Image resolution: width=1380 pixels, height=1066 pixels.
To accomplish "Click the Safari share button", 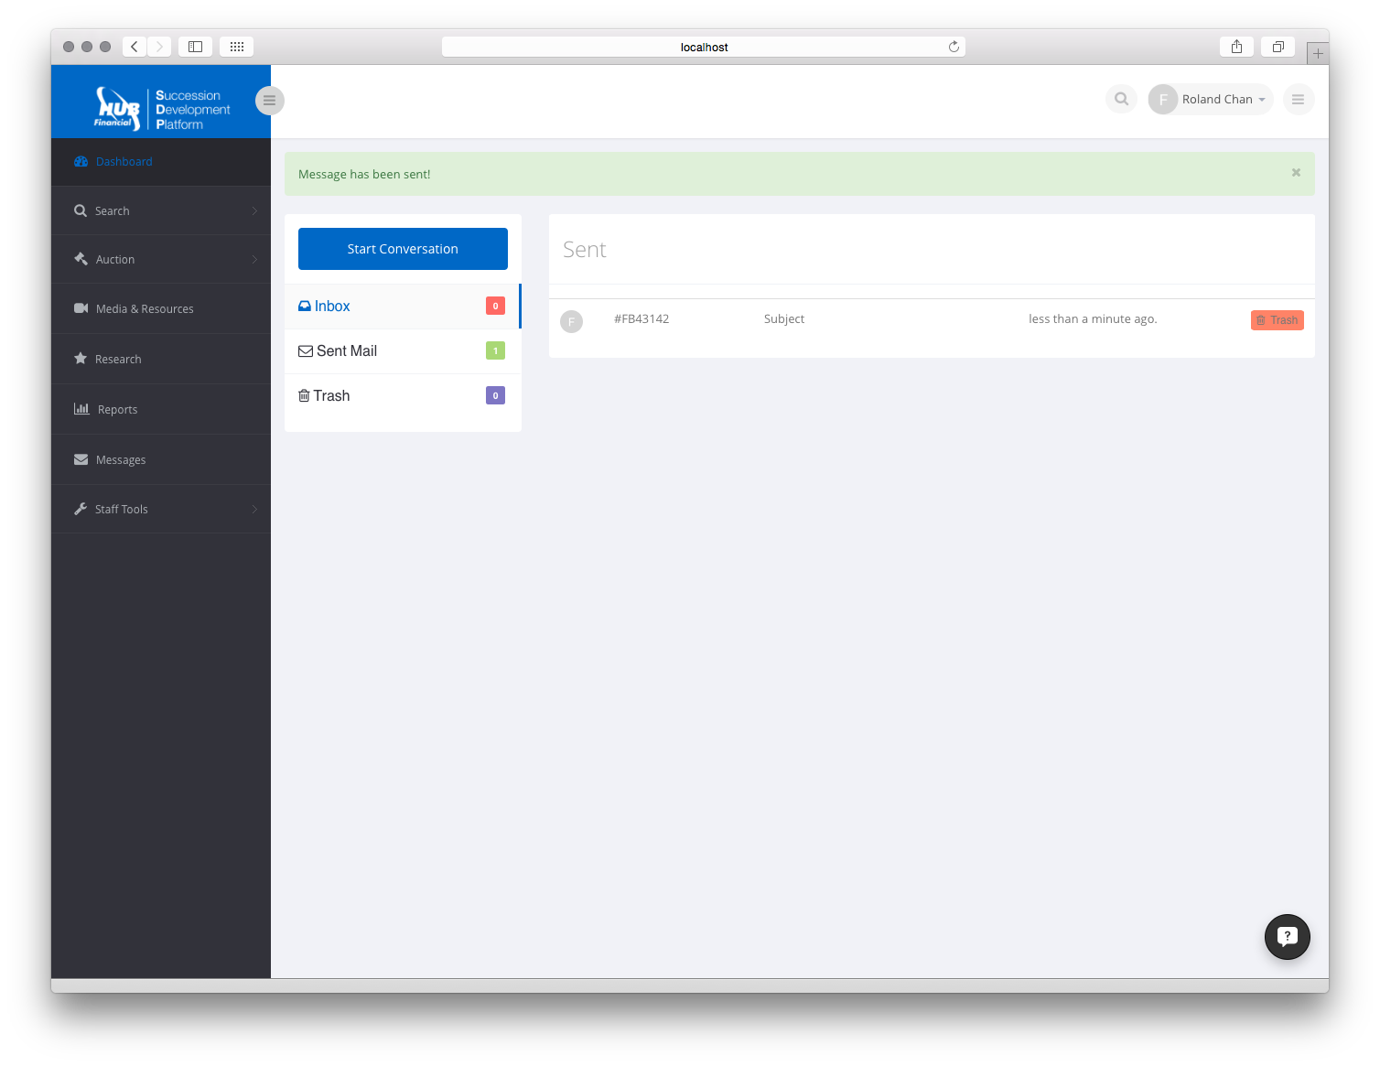I will point(1236,47).
